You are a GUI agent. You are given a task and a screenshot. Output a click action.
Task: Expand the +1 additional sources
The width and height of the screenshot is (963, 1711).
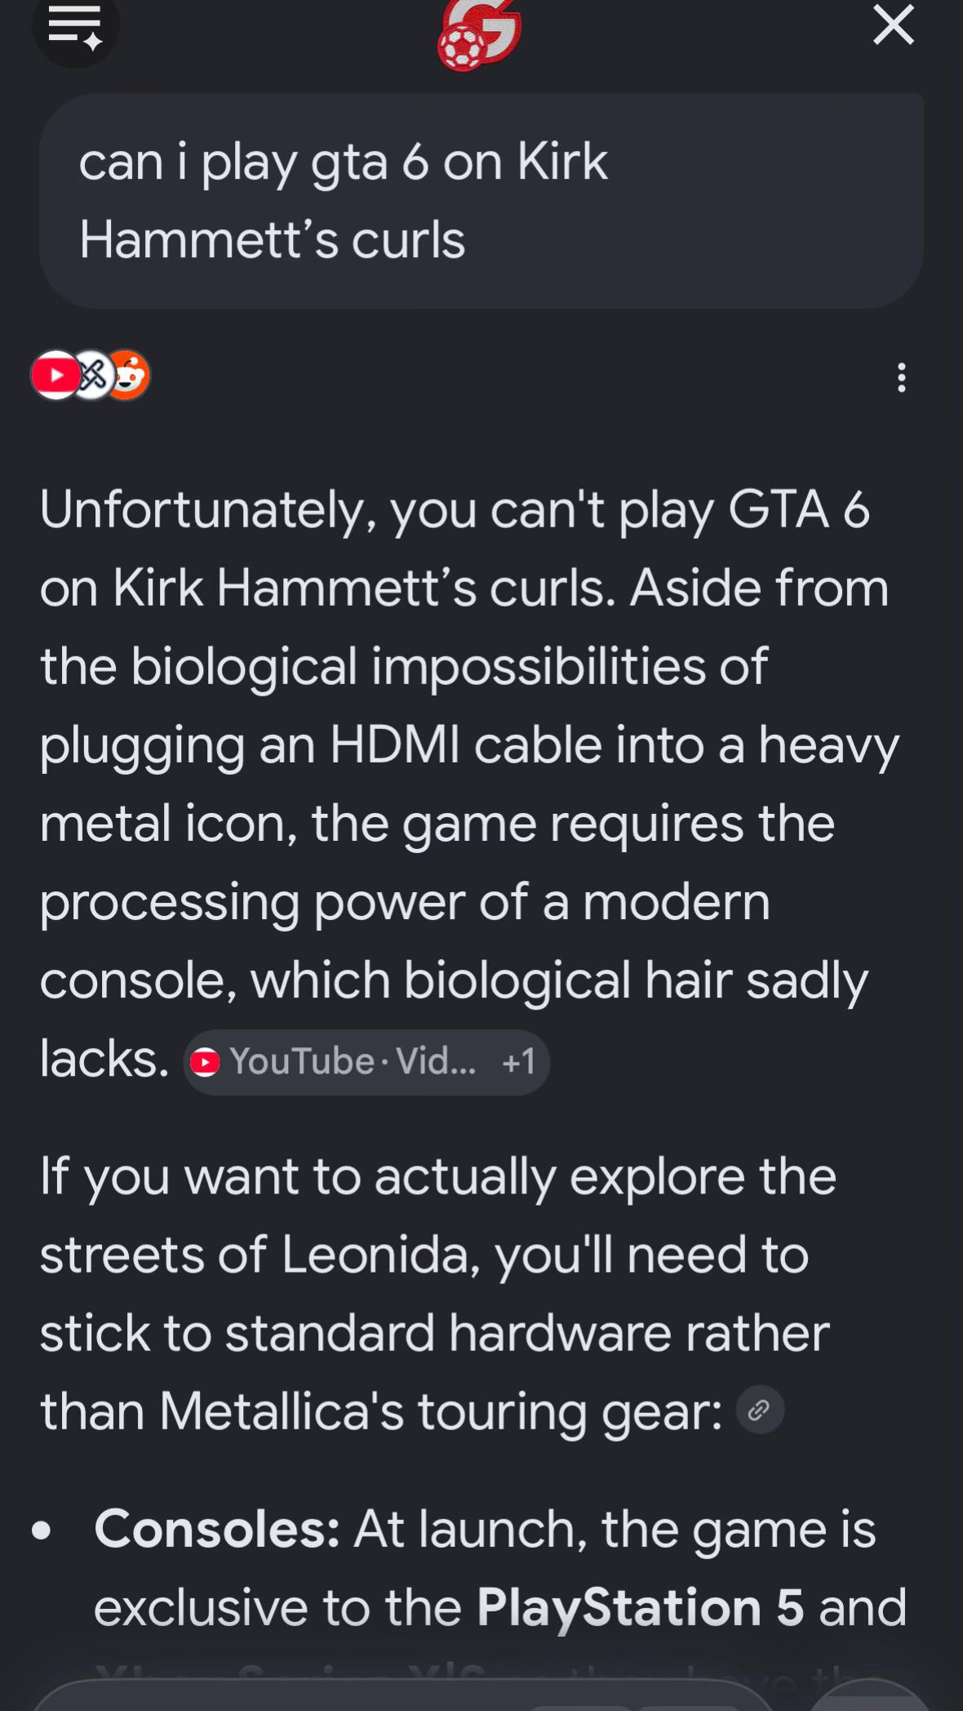pos(519,1062)
